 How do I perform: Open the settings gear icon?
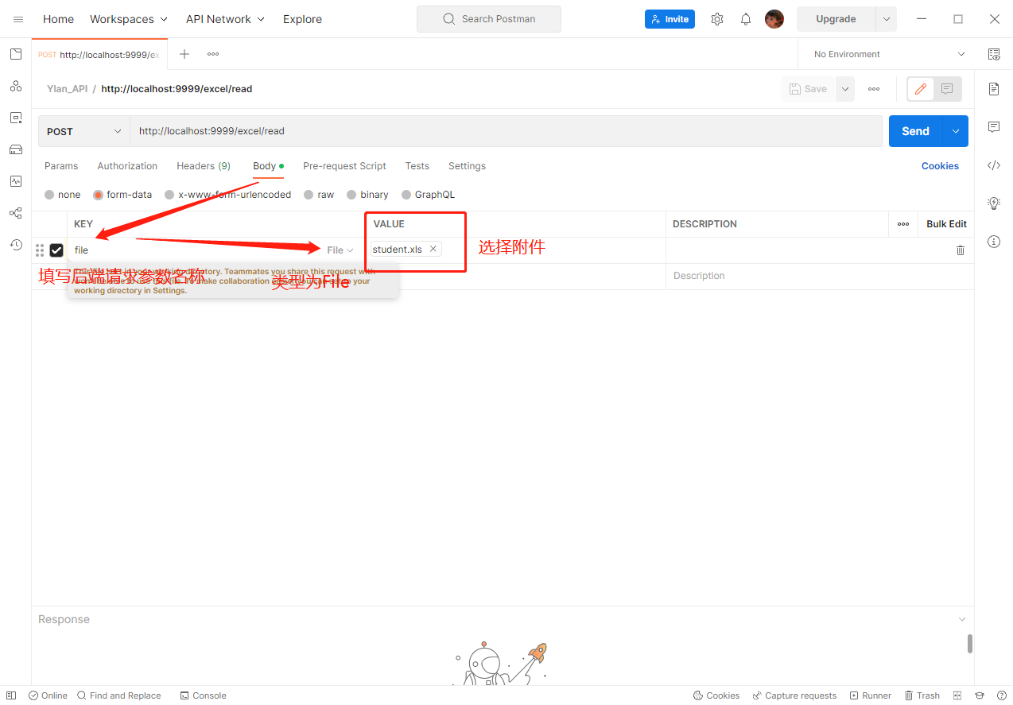pyautogui.click(x=716, y=19)
